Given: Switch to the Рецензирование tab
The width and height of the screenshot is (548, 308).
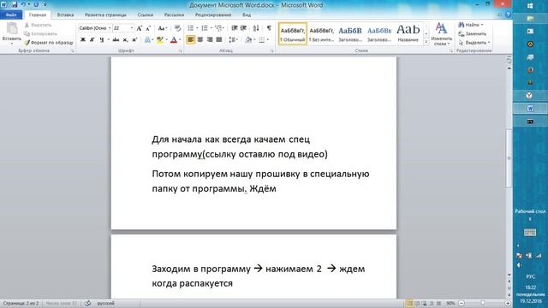Looking at the screenshot, I should (x=213, y=15).
